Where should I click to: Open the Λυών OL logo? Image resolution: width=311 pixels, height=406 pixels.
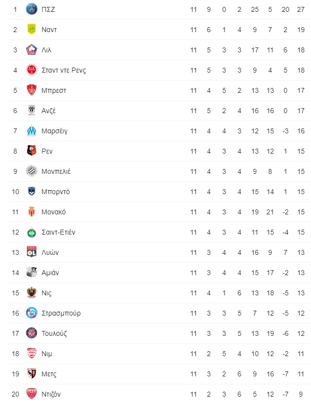[32, 252]
